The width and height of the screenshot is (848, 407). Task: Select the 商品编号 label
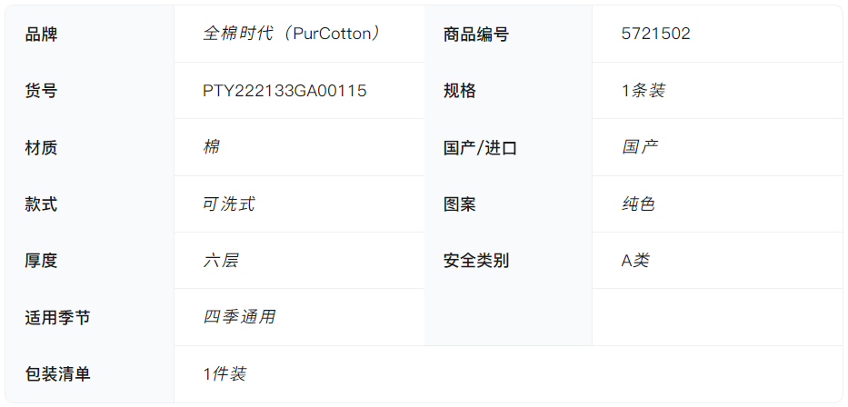point(475,35)
